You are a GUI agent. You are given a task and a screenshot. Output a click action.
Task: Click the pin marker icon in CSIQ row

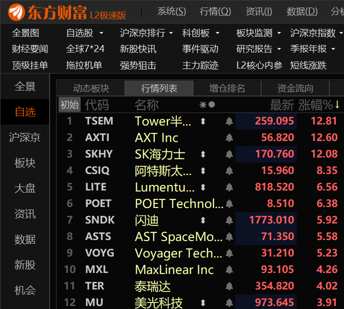point(203,170)
